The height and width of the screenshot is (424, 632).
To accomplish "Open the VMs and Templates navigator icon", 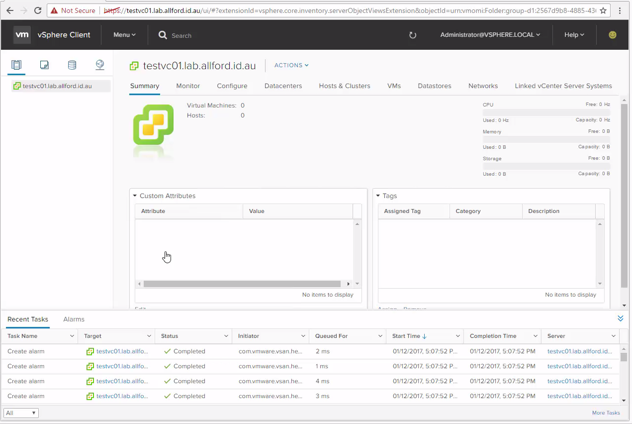I will pos(44,65).
